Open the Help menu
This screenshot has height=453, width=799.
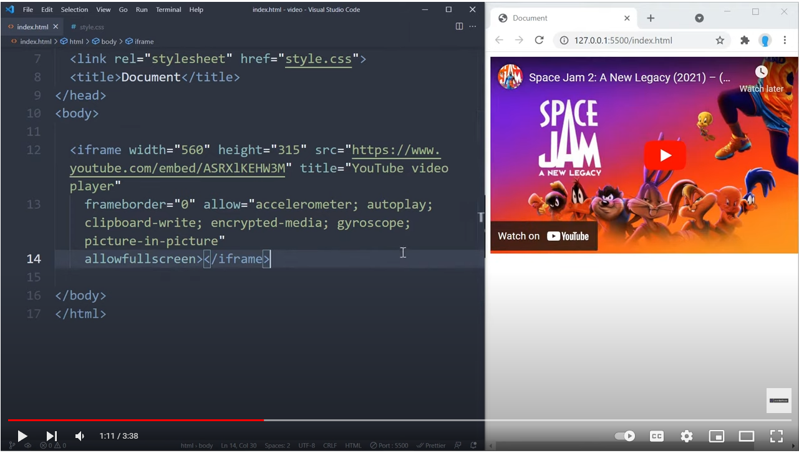[196, 9]
